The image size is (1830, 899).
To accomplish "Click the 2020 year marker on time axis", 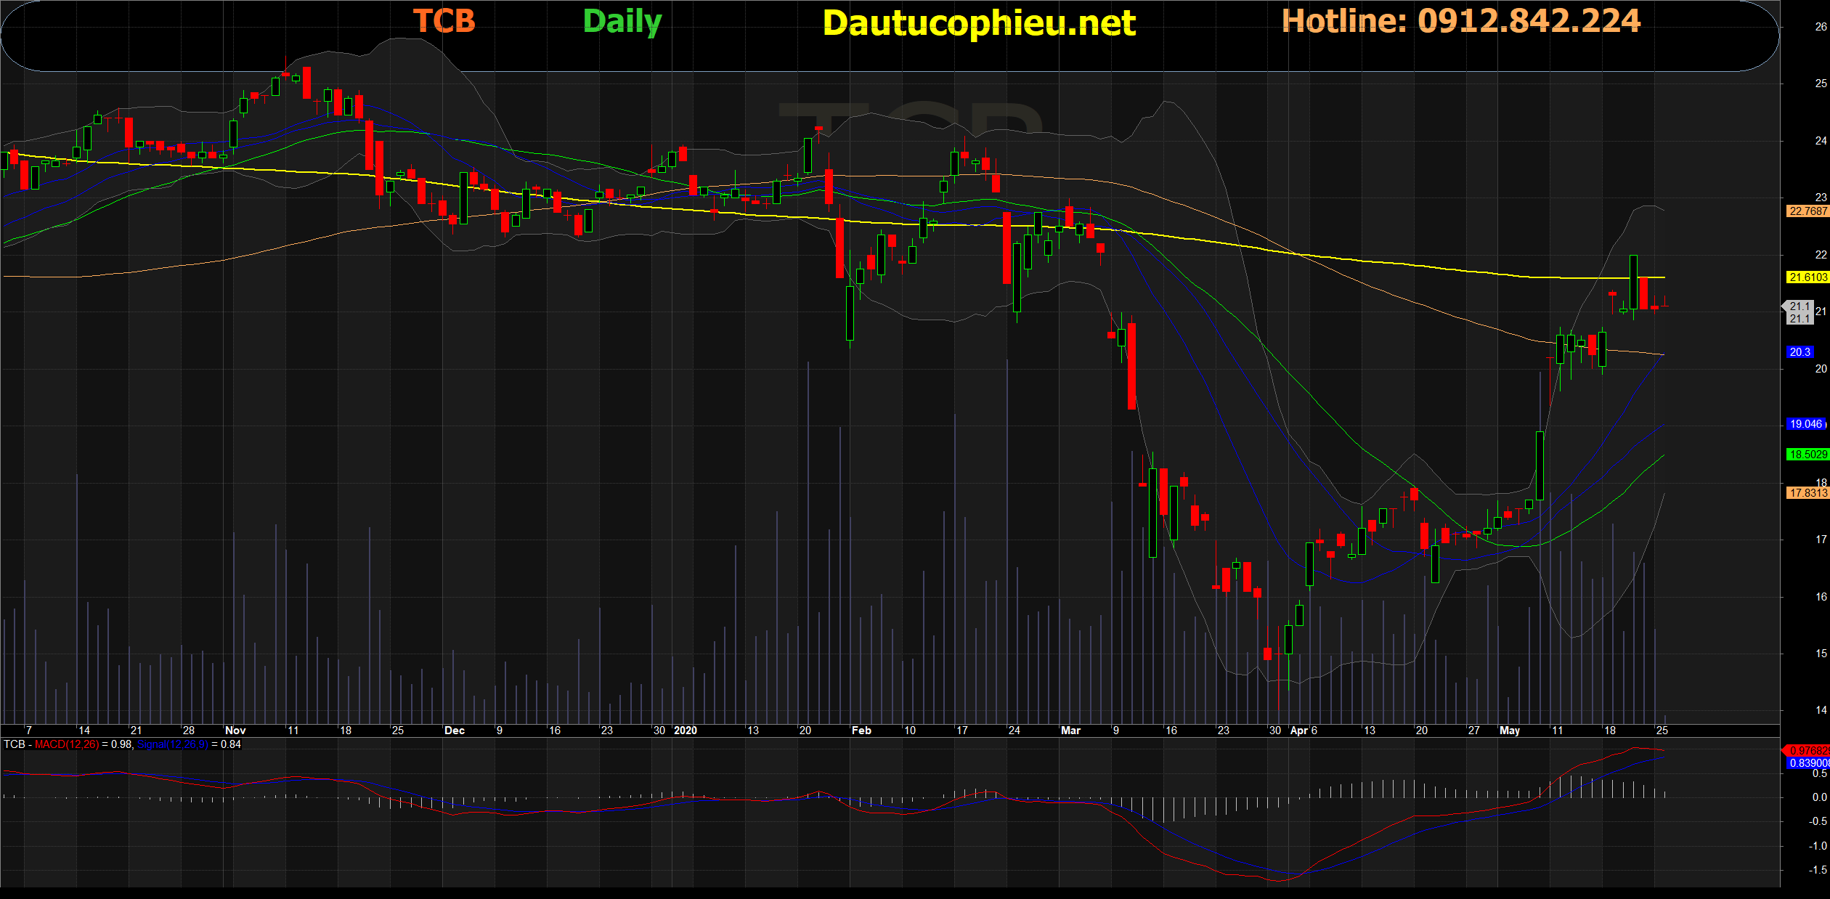I will click(x=685, y=731).
